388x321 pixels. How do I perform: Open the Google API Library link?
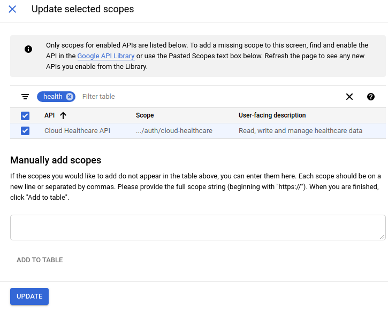coord(106,56)
